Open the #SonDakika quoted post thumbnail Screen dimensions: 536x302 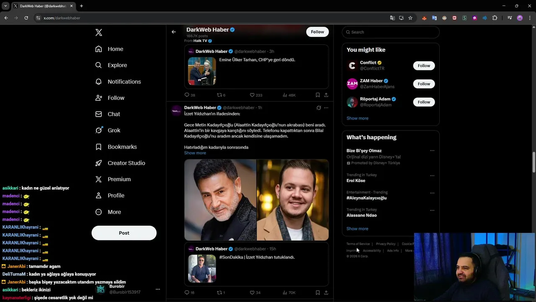[x=202, y=268]
